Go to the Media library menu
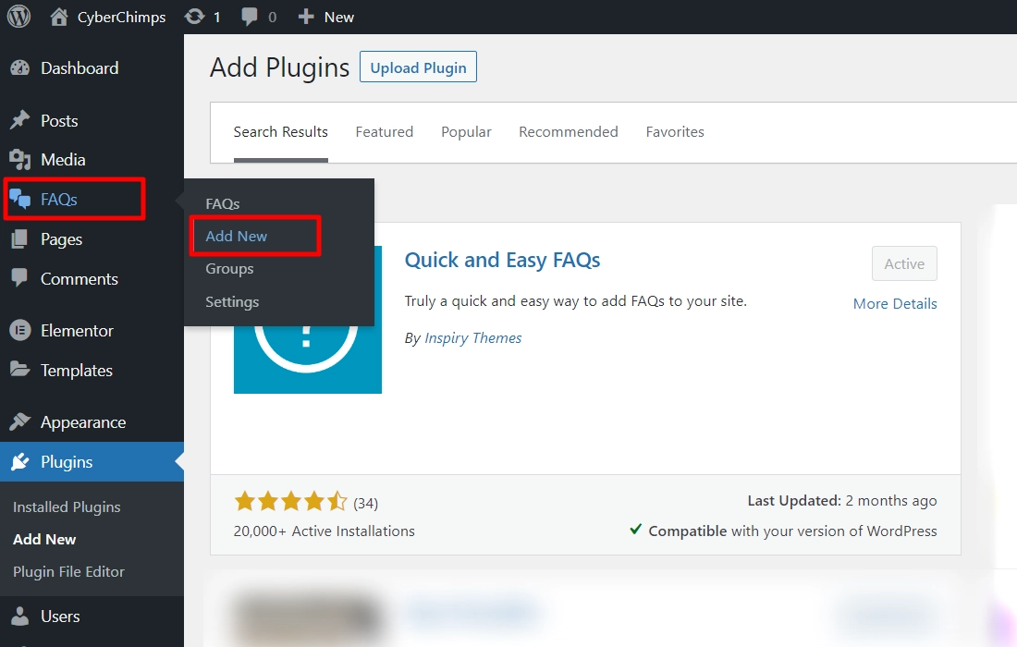 click(x=92, y=160)
